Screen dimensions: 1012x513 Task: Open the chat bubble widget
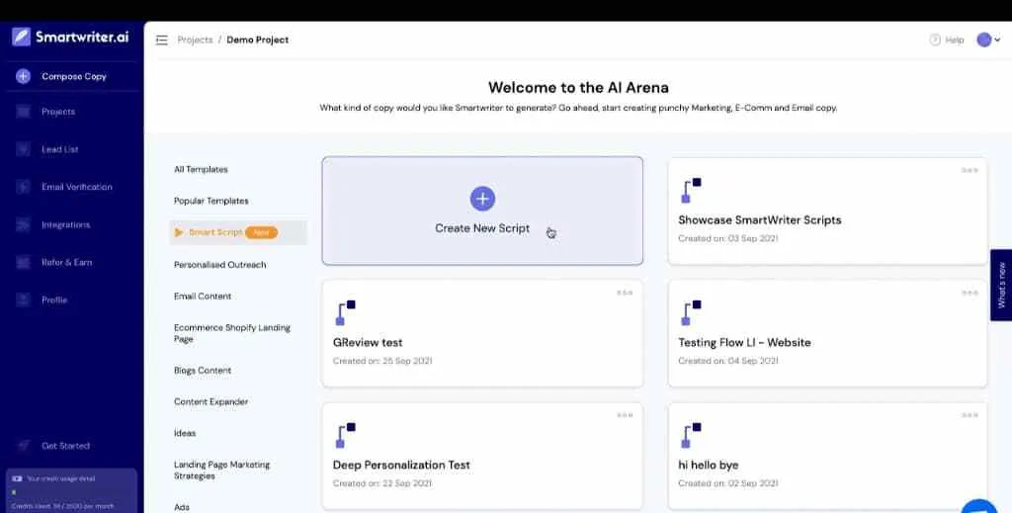[980, 506]
